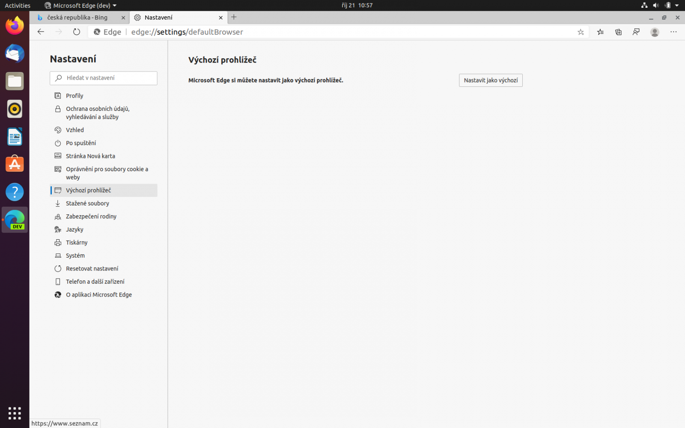Click the Edge site info icon in the address bar
Image resolution: width=685 pixels, height=428 pixels.
tap(96, 32)
